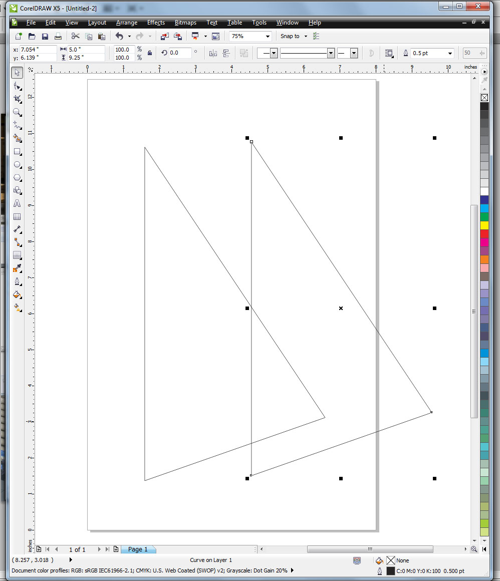Image resolution: width=500 pixels, height=581 pixels.
Task: Click the horizontal scrollbar thumb
Action: click(370, 549)
